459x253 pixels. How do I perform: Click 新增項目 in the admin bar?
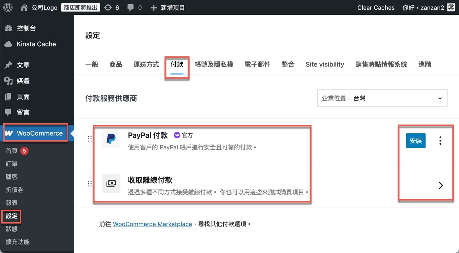tap(173, 8)
